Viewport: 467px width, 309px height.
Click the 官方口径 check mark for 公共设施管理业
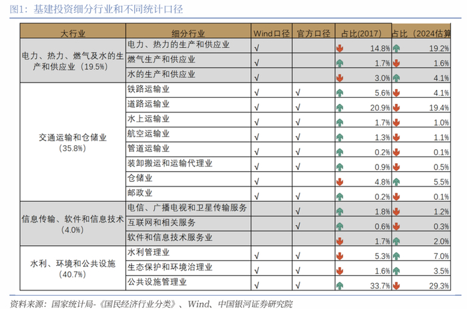tap(298, 286)
